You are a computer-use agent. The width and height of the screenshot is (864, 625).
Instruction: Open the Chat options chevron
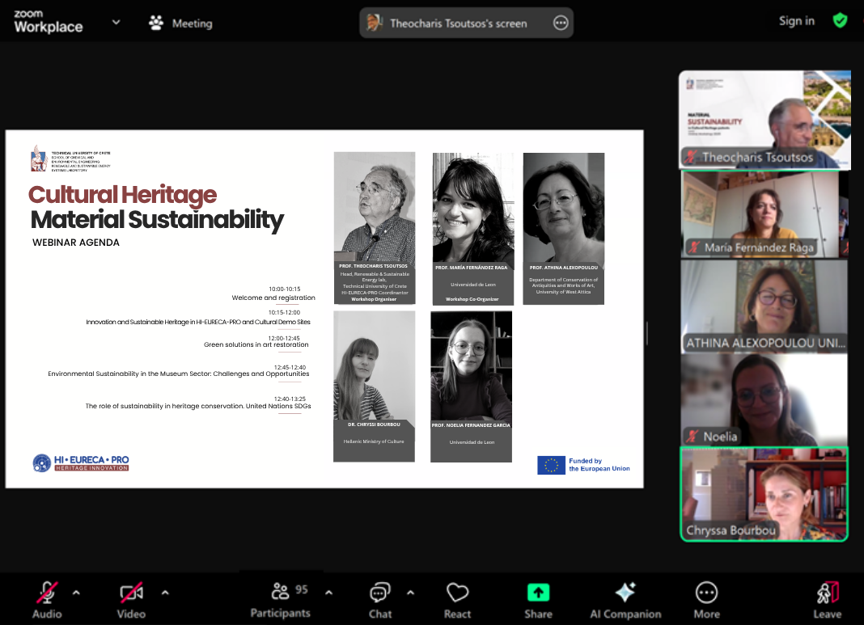pyautogui.click(x=411, y=592)
